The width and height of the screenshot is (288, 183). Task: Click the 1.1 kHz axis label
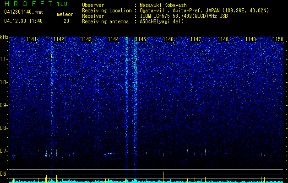[4, 59]
